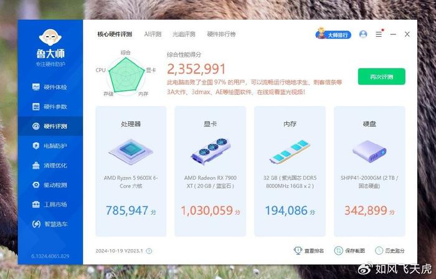The width and height of the screenshot is (436, 279).
Task: Click the date 2024-10-19 V2023.1 text
Action: point(120,251)
